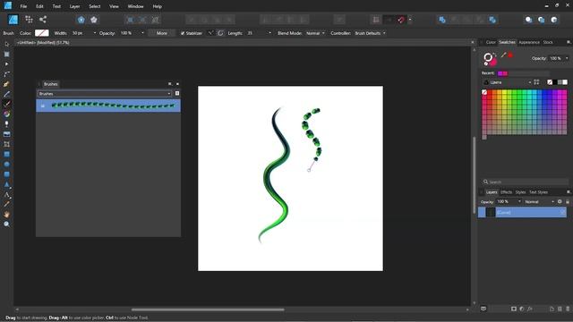Switch to the Export persona
The width and height of the screenshot is (573, 322).
click(x=43, y=20)
